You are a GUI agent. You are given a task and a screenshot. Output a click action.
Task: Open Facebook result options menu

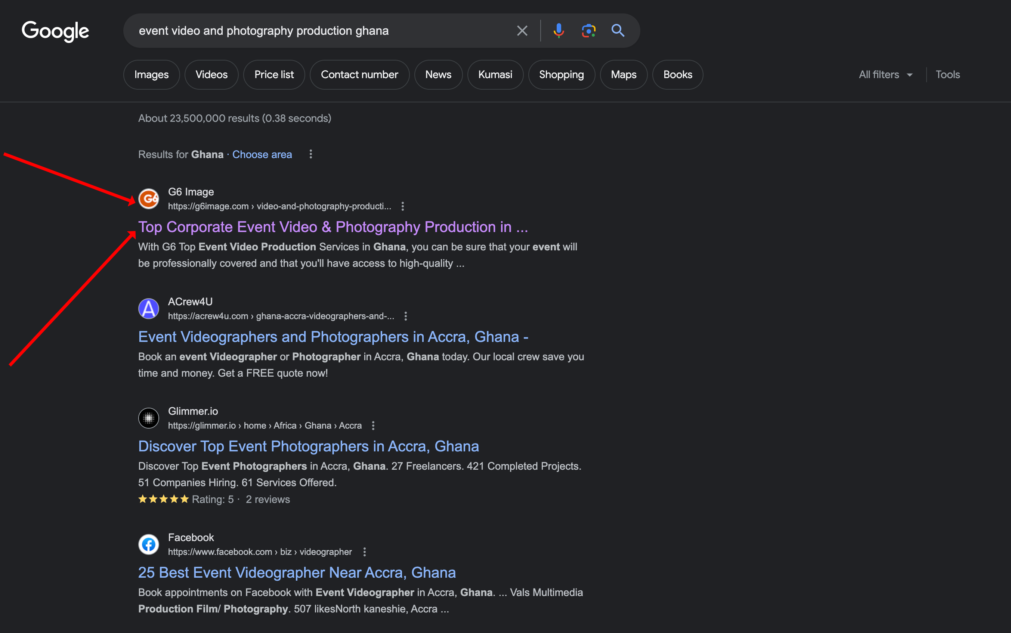(x=365, y=552)
